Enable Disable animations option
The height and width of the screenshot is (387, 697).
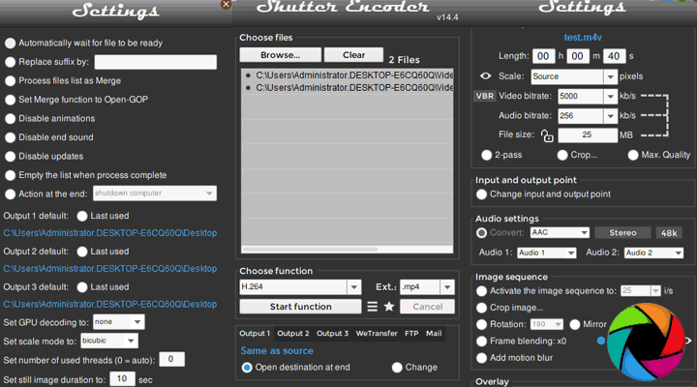tap(10, 118)
